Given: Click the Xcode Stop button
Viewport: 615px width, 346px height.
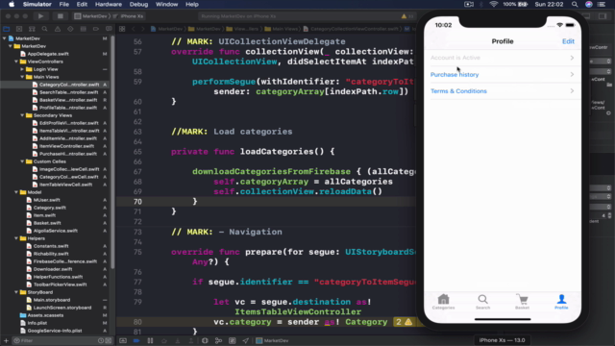Looking at the screenshot, I should point(60,16).
